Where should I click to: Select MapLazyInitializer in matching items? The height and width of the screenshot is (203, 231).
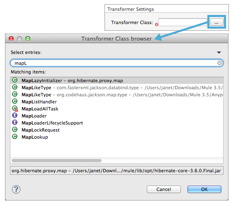point(117,81)
